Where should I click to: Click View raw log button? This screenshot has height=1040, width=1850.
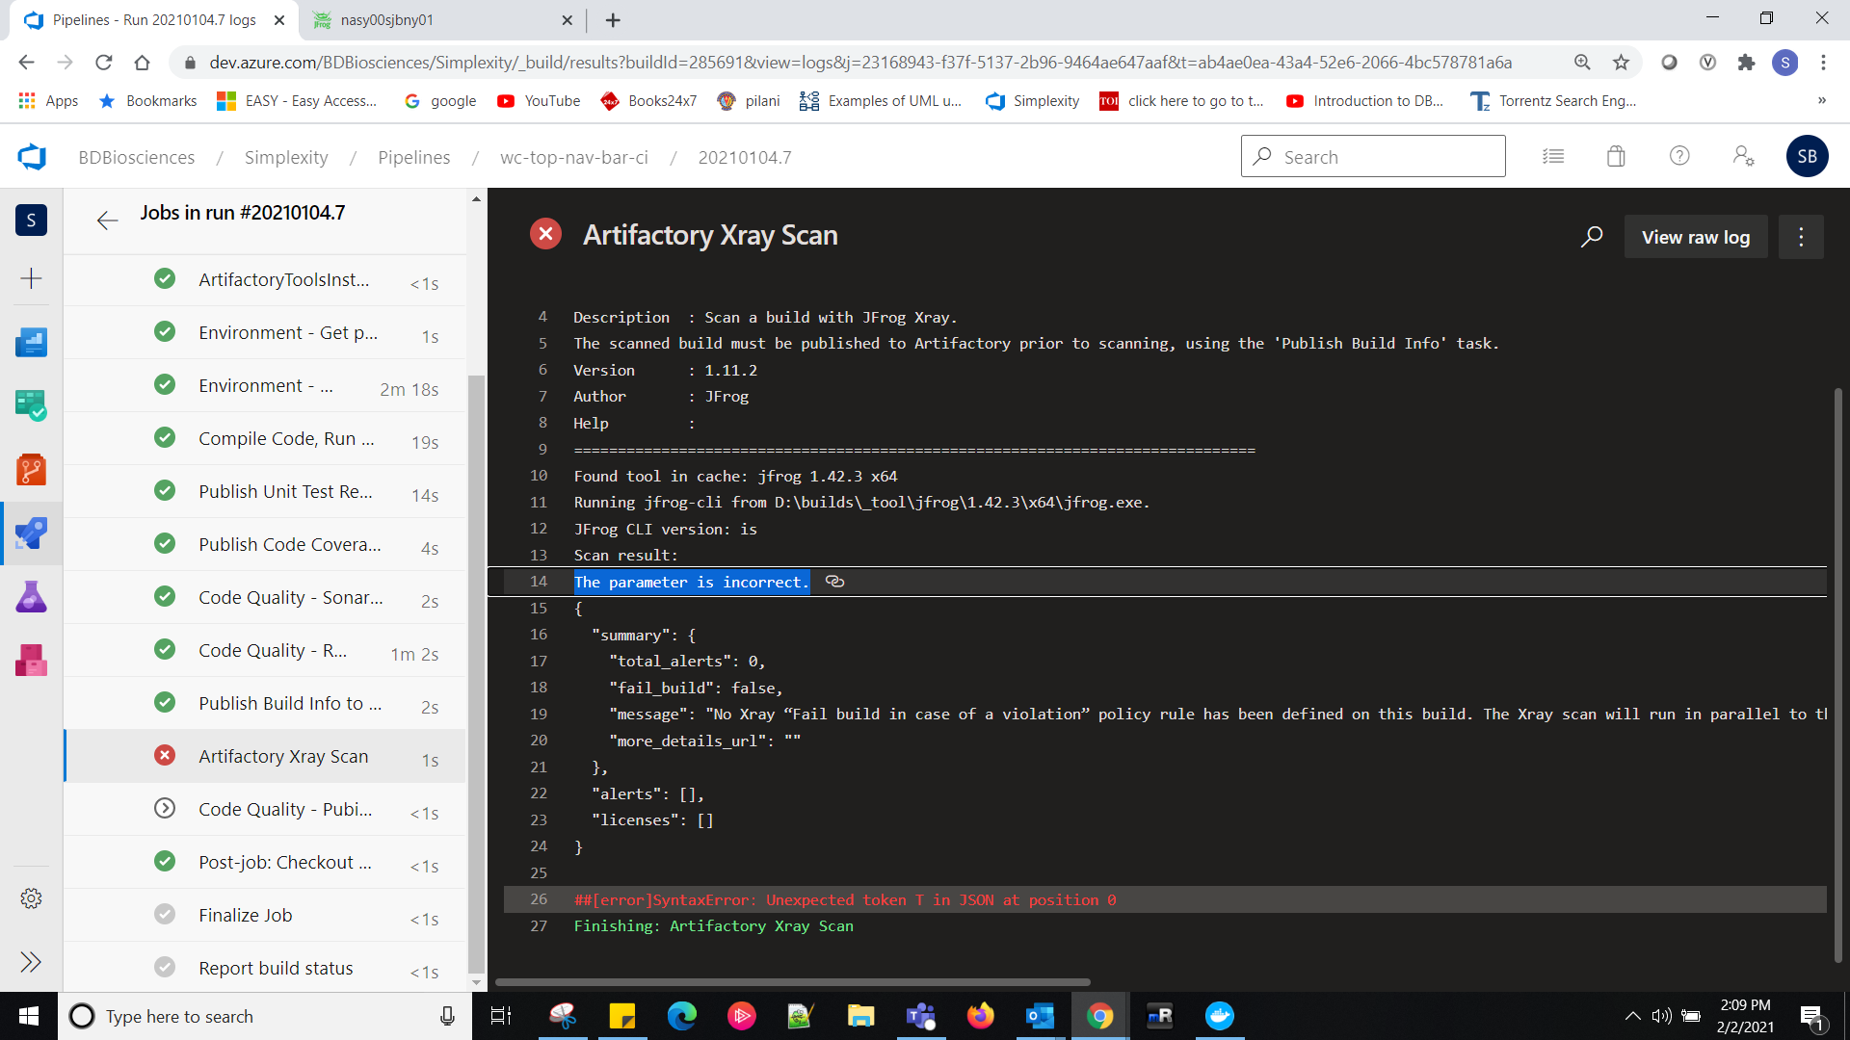(x=1695, y=237)
